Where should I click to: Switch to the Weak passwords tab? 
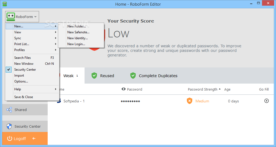(x=71, y=76)
